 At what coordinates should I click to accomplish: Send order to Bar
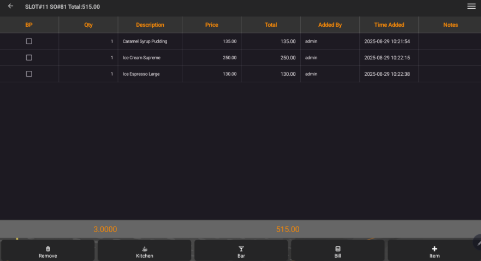(241, 251)
